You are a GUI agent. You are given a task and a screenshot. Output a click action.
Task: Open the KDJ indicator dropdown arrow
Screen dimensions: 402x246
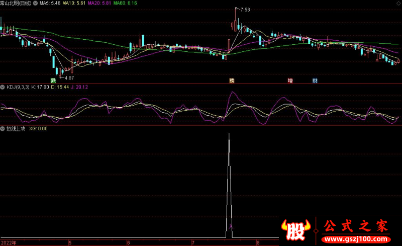(3, 87)
